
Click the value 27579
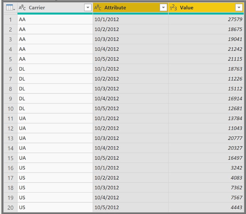pos(206,19)
